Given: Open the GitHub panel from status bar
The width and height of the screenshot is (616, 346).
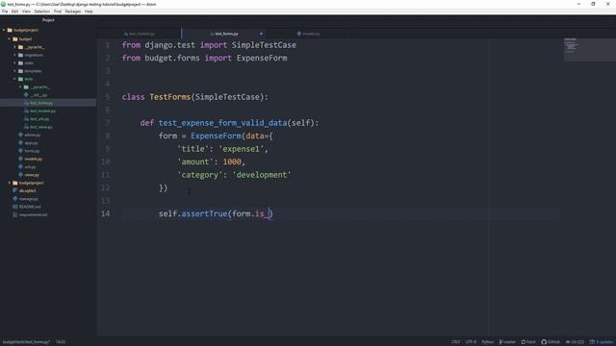Looking at the screenshot, I should click(x=551, y=342).
